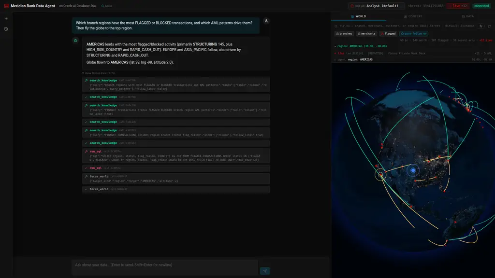Expand the completed focus_world result row
This screenshot has height=278, width=495.
point(176,189)
